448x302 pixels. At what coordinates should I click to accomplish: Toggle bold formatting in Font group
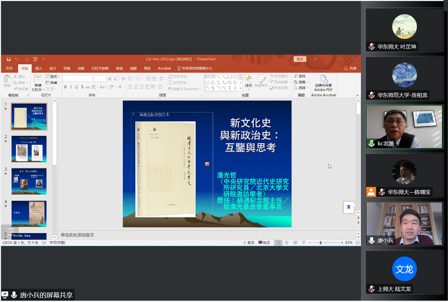[x=65, y=87]
